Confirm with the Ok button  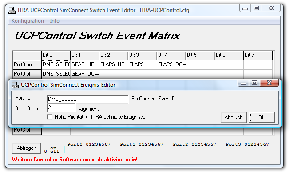262,117
